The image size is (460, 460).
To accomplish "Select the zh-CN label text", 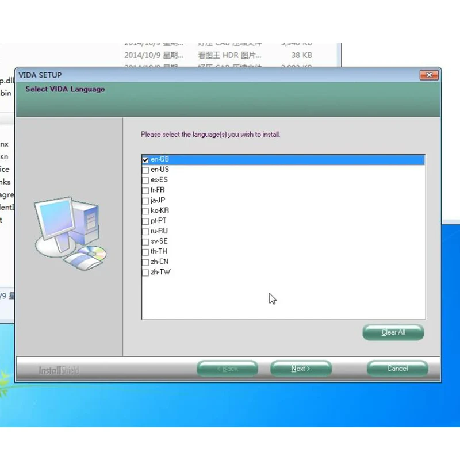I will 160,262.
